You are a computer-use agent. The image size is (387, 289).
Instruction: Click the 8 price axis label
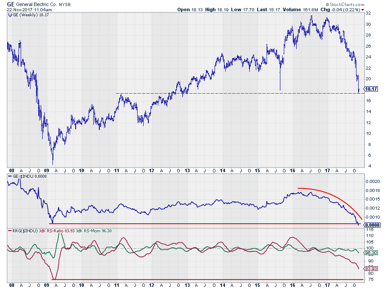tap(369, 144)
